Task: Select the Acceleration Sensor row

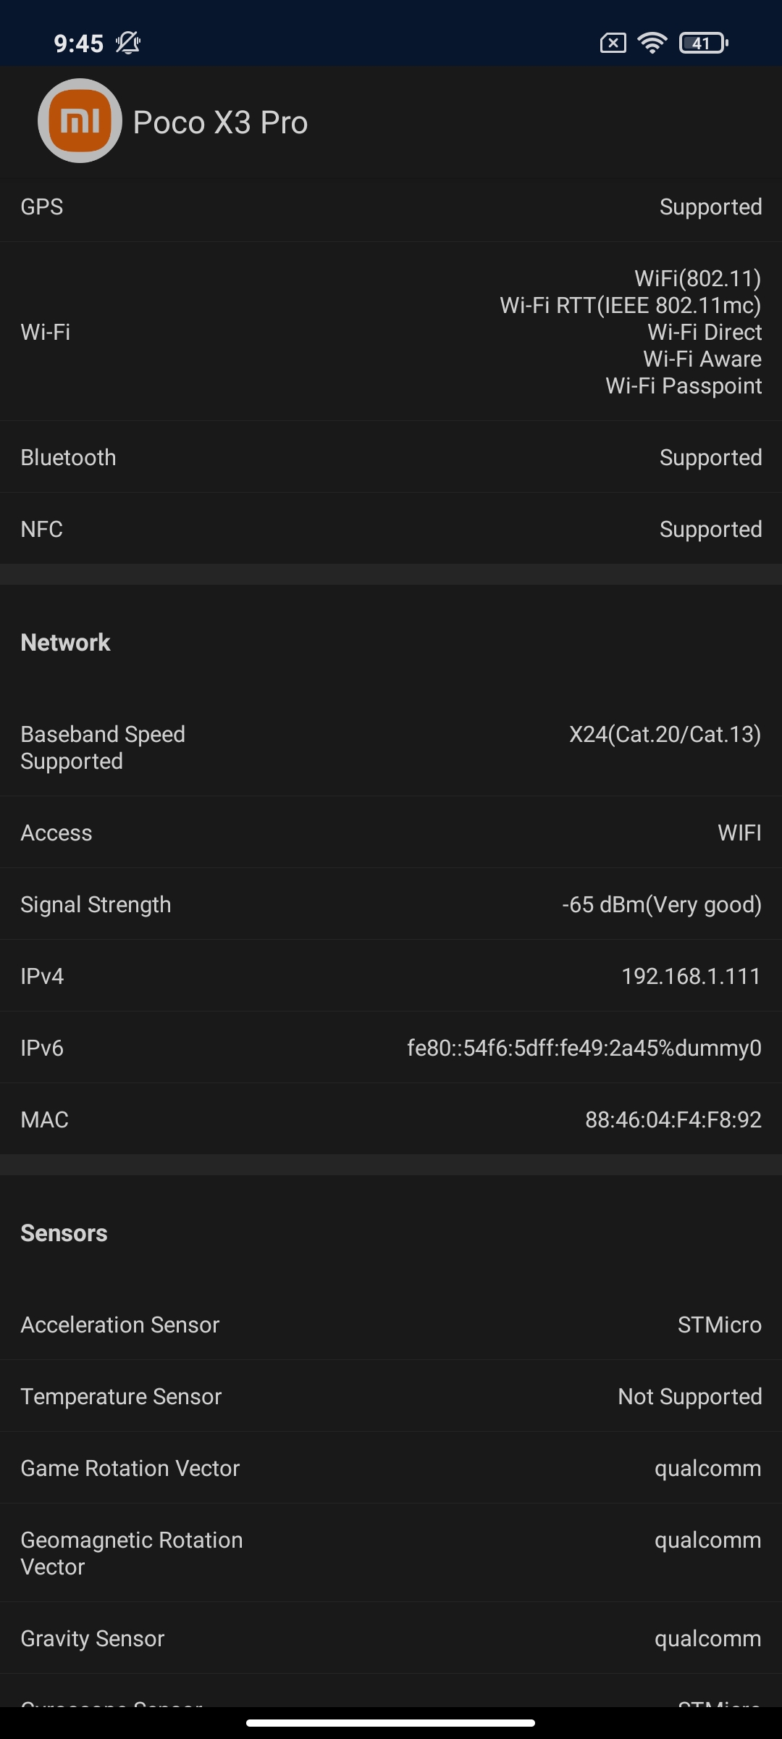Action: pyautogui.click(x=391, y=1325)
